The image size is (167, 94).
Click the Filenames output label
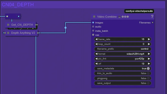(145, 23)
